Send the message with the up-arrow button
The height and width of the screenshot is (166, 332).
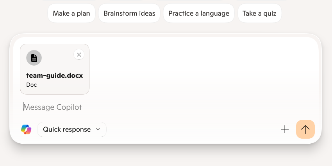(305, 129)
